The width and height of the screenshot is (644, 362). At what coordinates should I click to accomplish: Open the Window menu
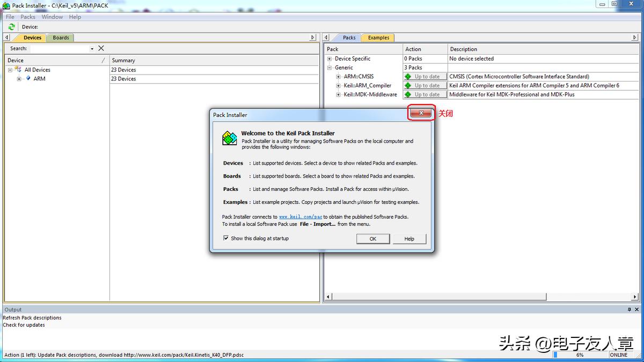point(52,17)
